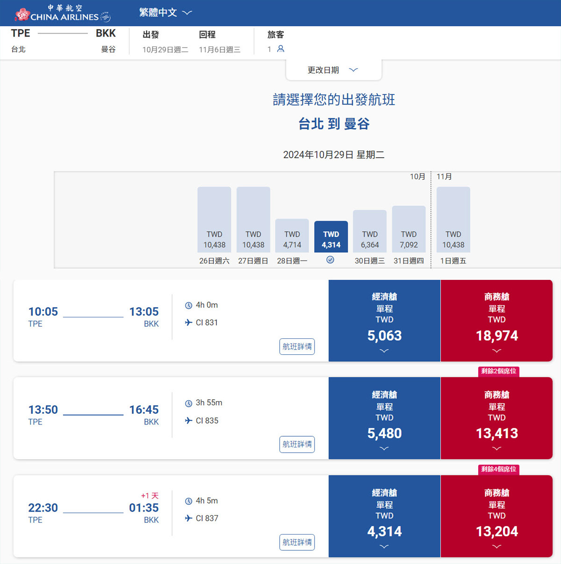
Task: Select the 28日週一 TWD 4,714 fare bar
Action: (292, 236)
